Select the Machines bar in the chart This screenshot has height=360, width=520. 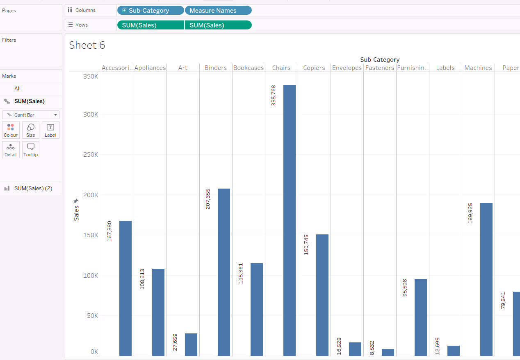(486, 279)
